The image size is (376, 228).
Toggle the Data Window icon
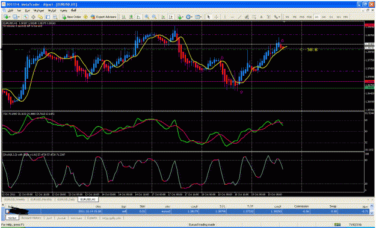[x=33, y=17]
